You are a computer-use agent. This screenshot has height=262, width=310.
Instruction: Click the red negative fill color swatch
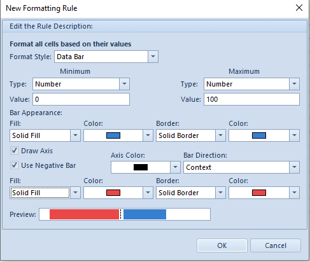pos(113,193)
